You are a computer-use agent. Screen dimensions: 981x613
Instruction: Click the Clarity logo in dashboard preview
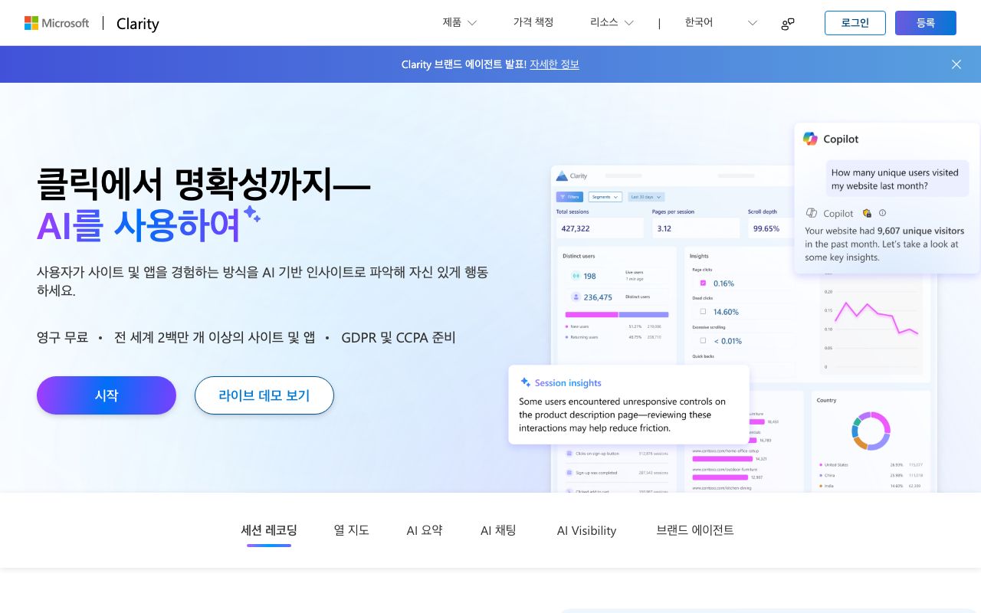[x=572, y=176]
